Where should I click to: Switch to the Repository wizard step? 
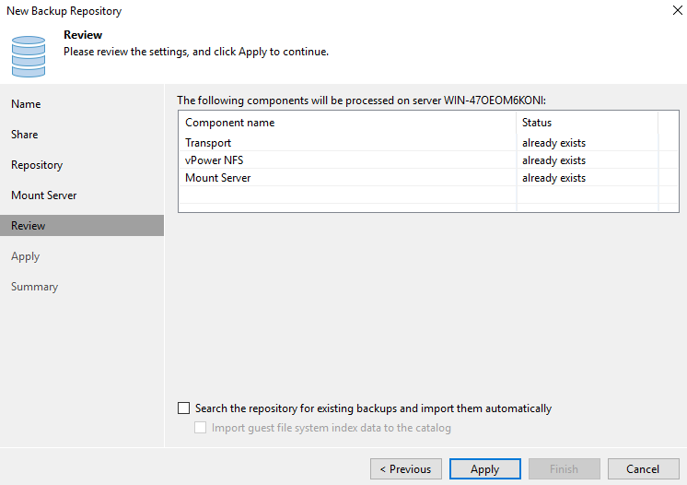pos(37,165)
